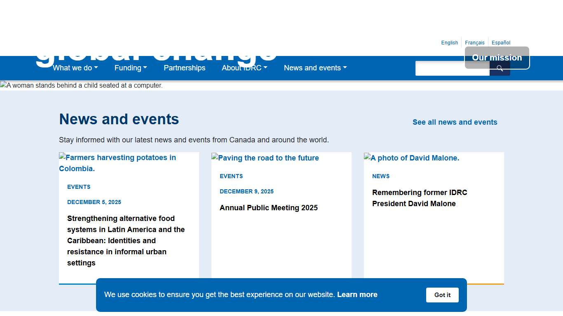This screenshot has height=316, width=563.
Task: Expand the "News and events" navigation dropdown
Action: pyautogui.click(x=315, y=68)
